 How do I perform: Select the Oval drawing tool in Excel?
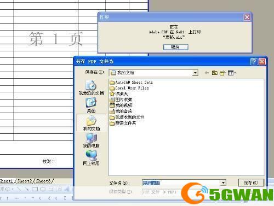pos(43,189)
